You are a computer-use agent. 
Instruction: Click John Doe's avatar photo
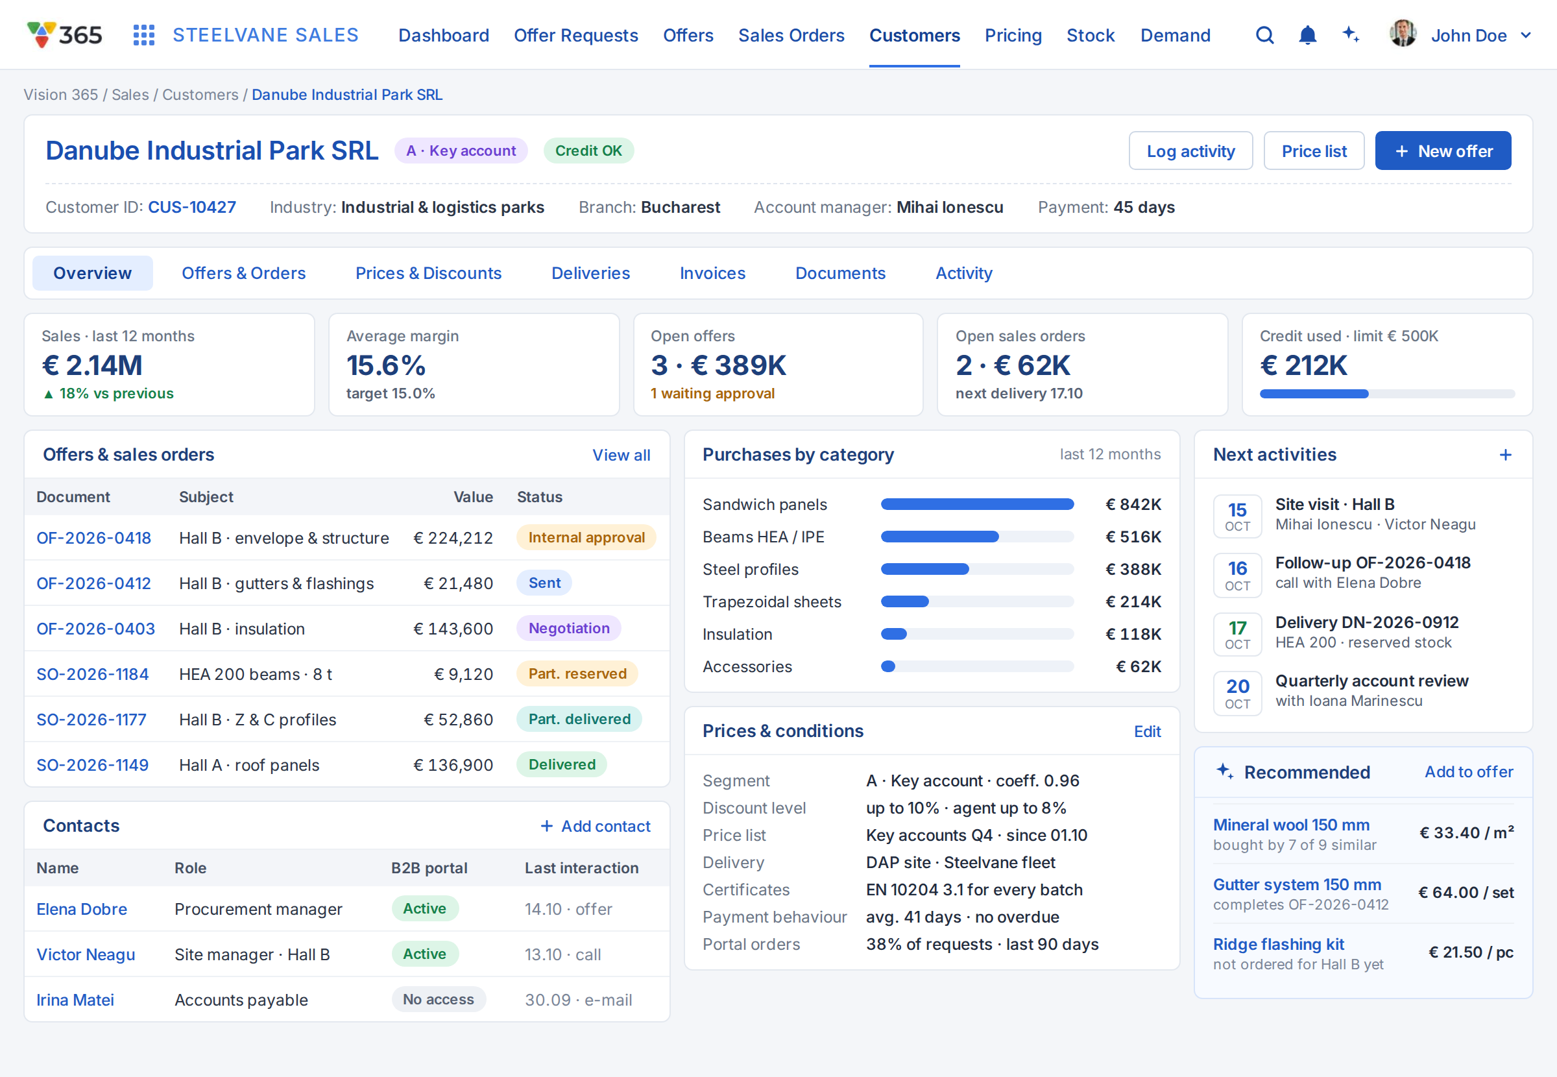1403,34
